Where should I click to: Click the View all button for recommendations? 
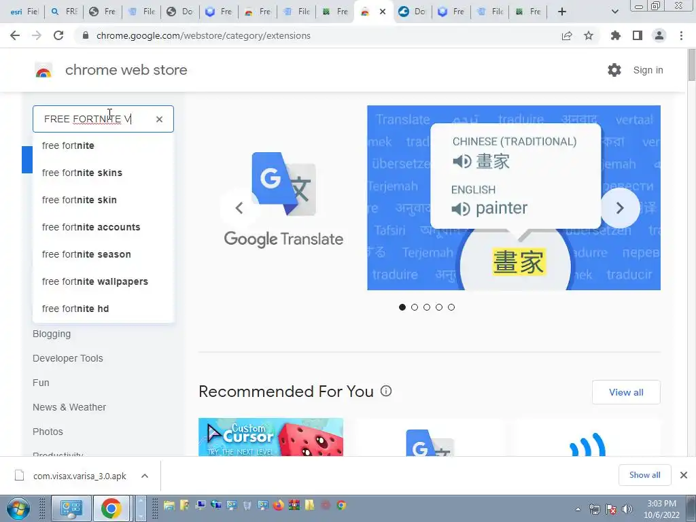(x=626, y=392)
